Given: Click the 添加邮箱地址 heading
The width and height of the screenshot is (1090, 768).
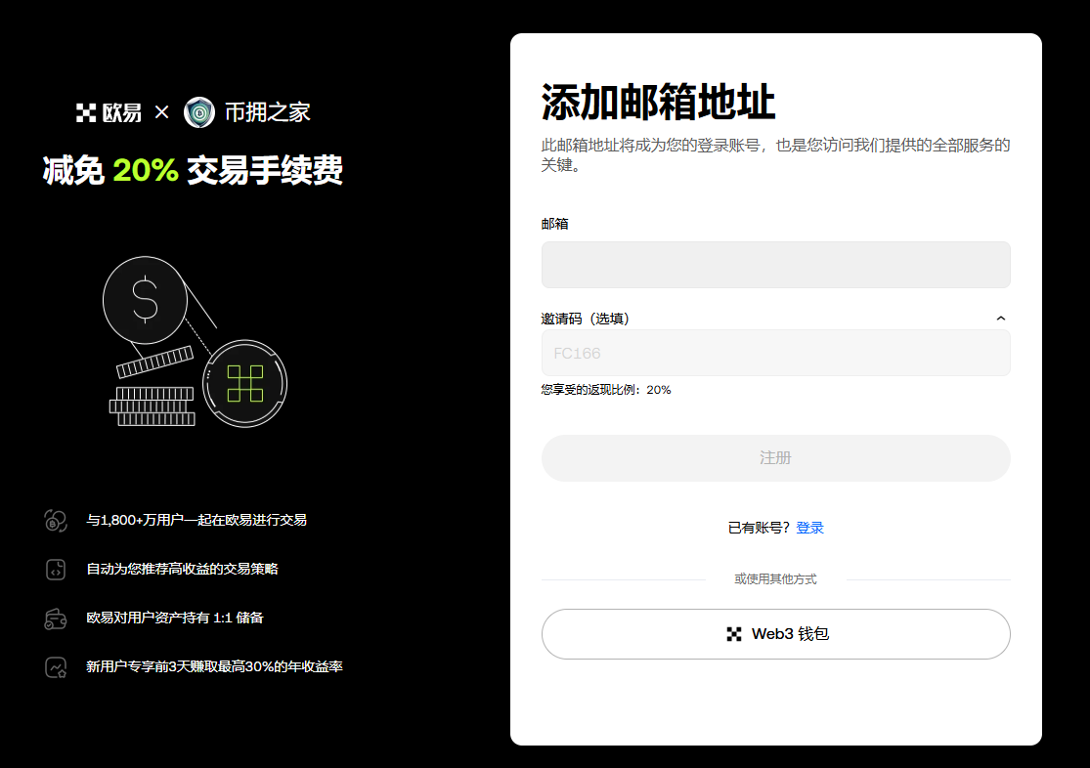Looking at the screenshot, I should (658, 103).
